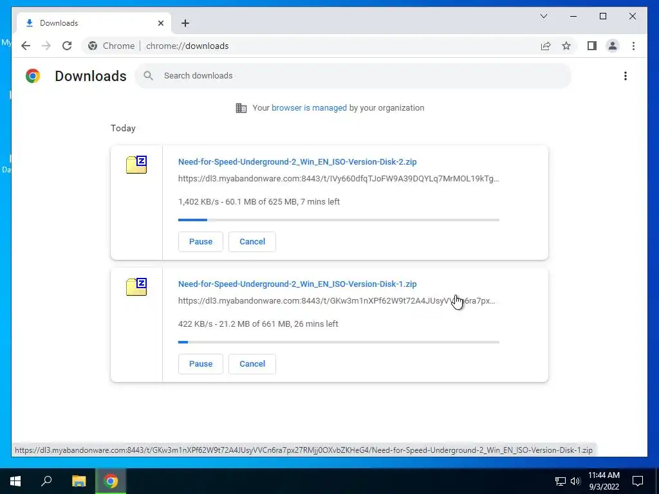Image resolution: width=659 pixels, height=494 pixels.
Task: Click the Disk-1 download progress bar
Action: [x=339, y=342]
